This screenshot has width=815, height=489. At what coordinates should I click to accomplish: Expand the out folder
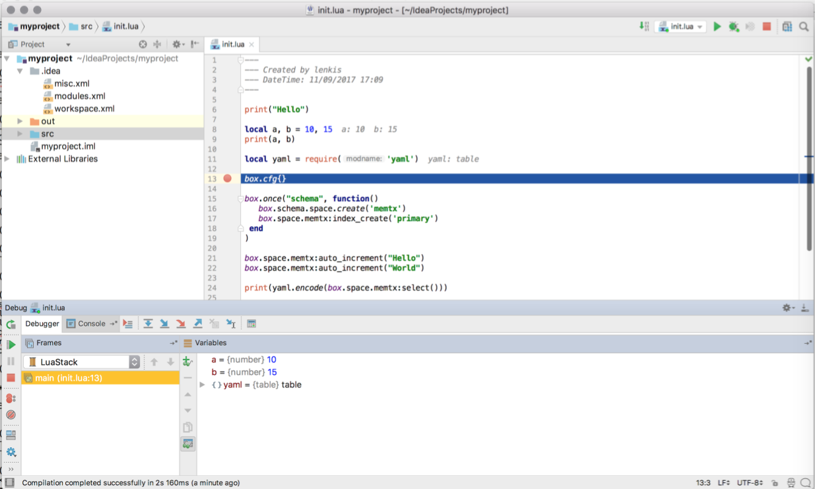[x=20, y=121]
